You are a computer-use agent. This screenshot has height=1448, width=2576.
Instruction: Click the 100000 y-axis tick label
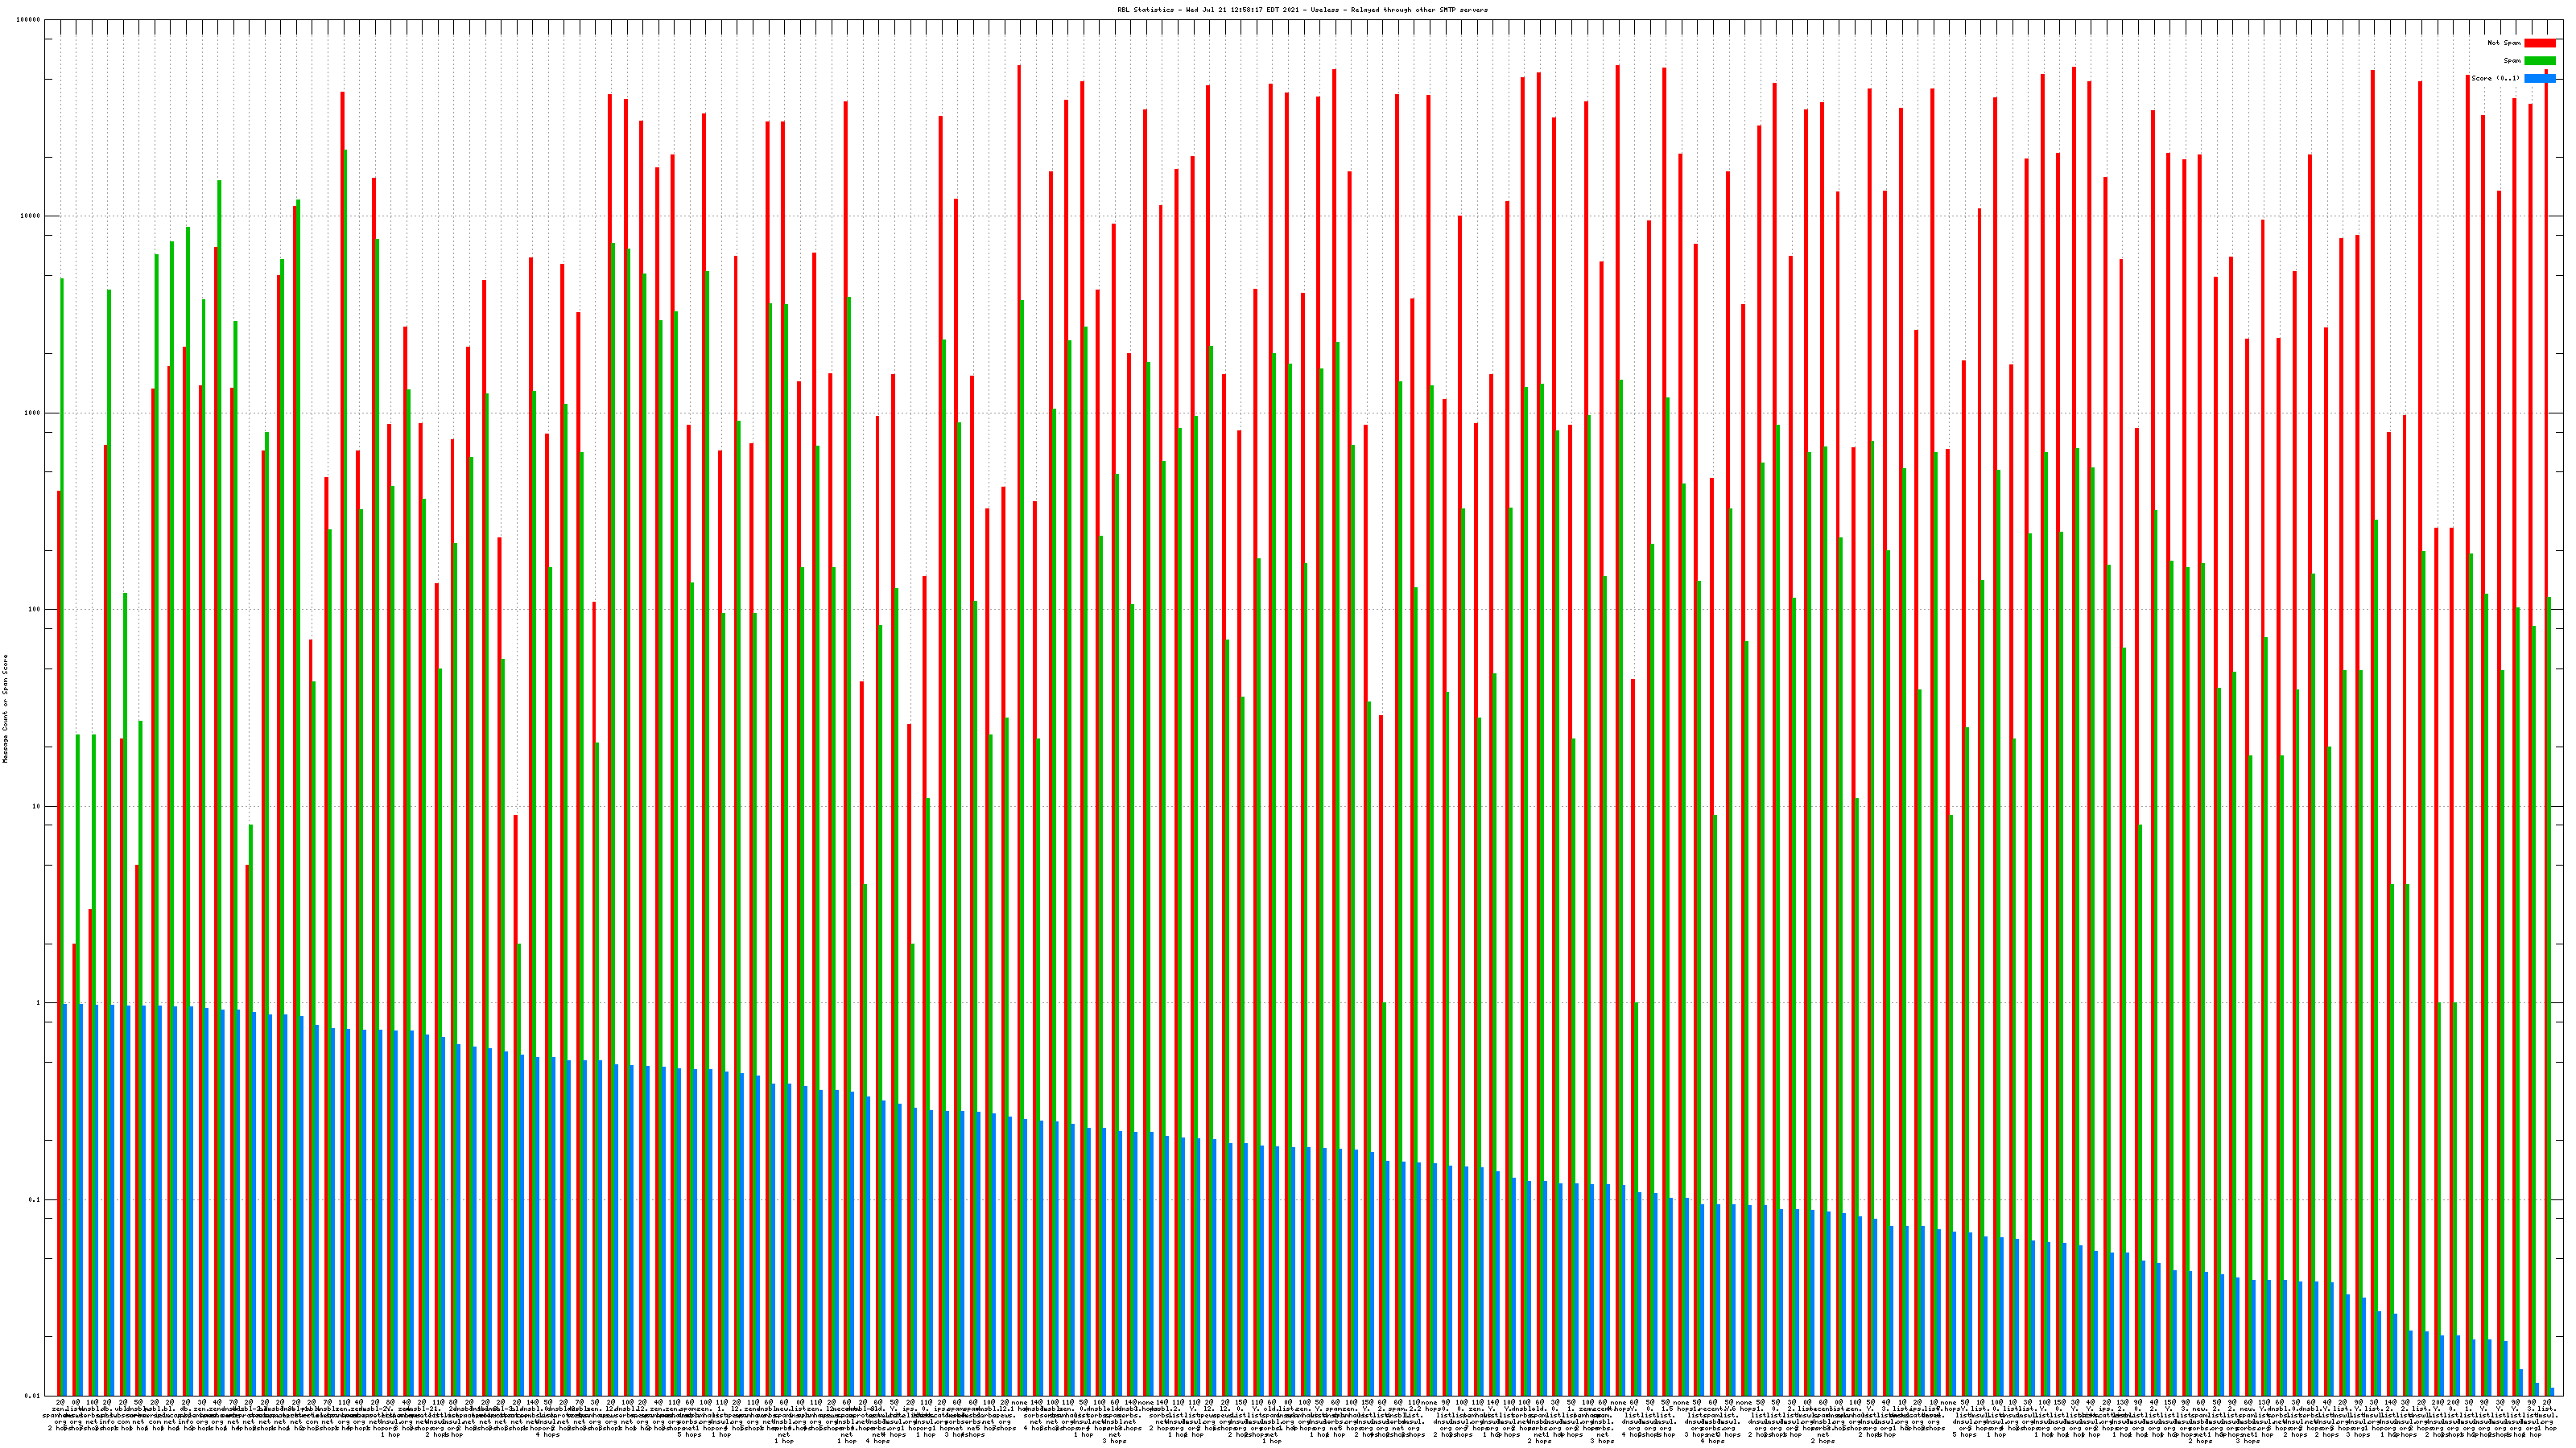(x=29, y=20)
